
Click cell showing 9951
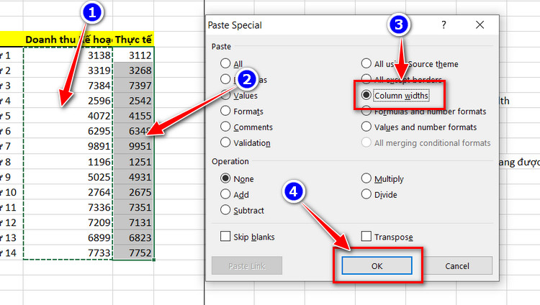[x=133, y=146]
